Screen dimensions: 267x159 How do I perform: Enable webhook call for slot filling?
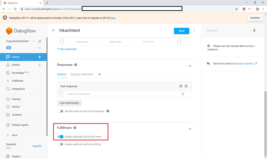click(60, 144)
